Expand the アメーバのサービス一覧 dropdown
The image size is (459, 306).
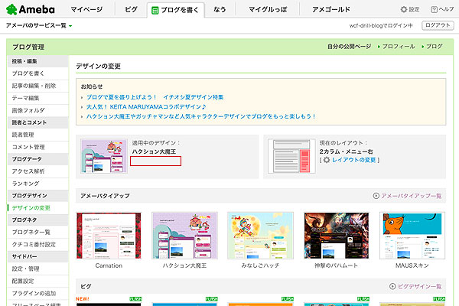[39, 25]
